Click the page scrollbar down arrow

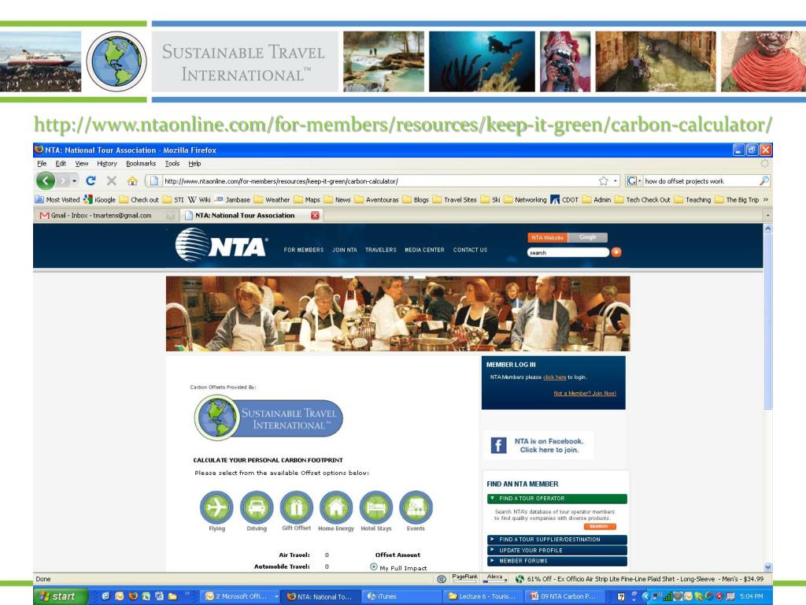(x=768, y=567)
